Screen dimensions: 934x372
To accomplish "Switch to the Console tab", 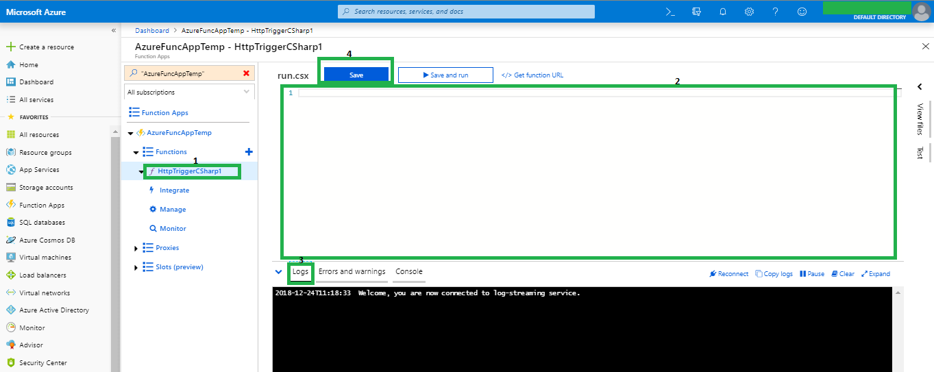I will (x=409, y=272).
